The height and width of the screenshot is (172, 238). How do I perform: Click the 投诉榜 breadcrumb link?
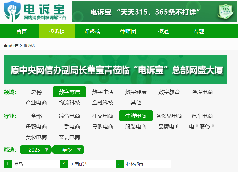pyautogui.click(x=29, y=45)
